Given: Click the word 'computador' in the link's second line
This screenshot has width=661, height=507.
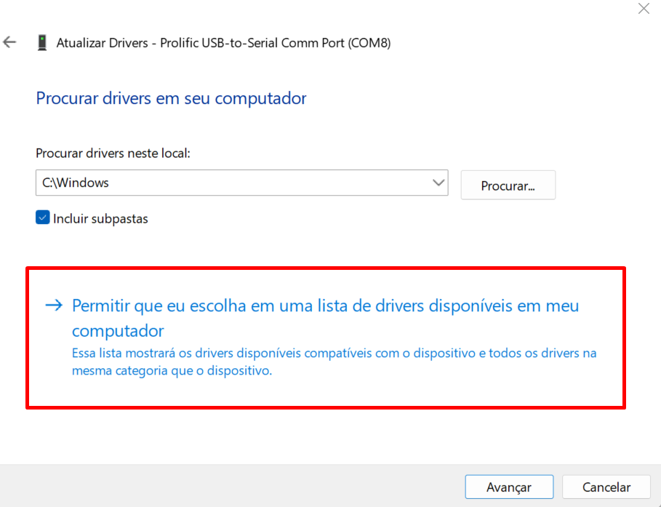Looking at the screenshot, I should click(x=118, y=331).
